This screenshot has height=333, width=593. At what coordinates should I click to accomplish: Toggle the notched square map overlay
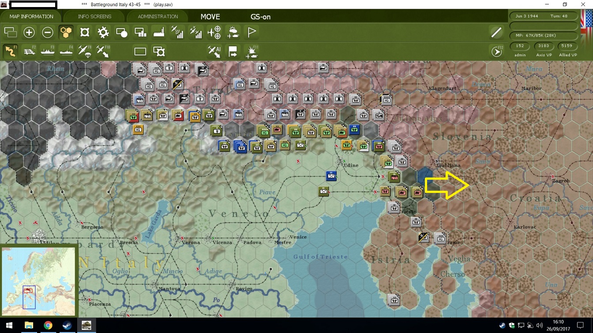click(x=85, y=32)
